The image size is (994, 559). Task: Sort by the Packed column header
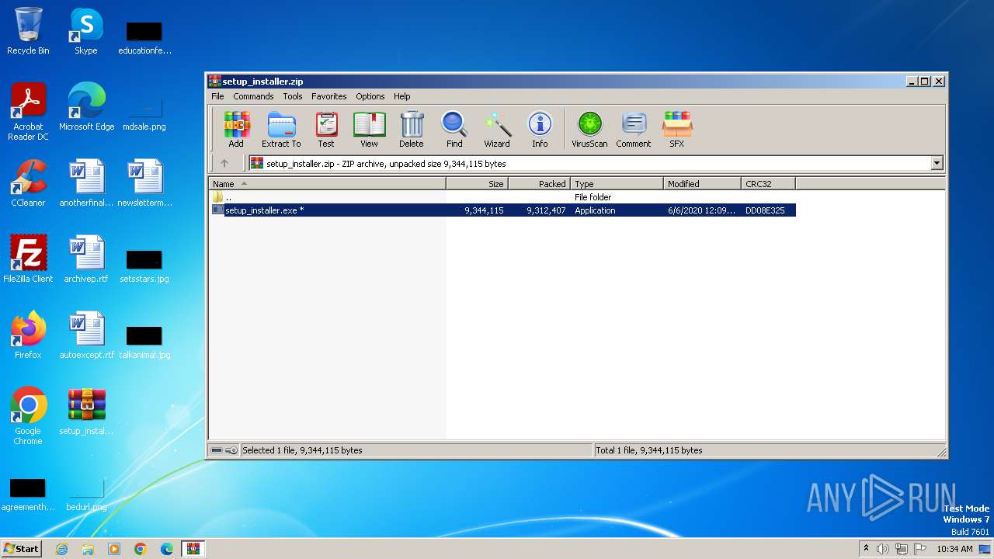[539, 184]
